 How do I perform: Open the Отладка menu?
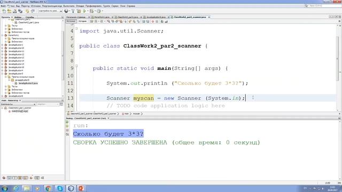[80, 6]
